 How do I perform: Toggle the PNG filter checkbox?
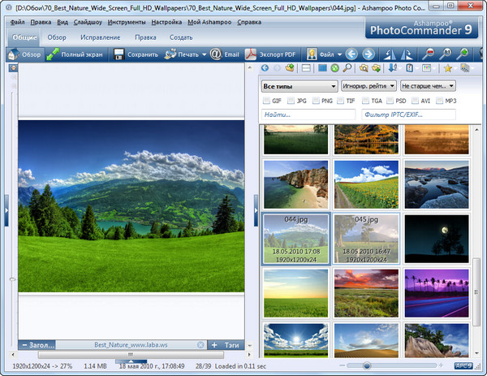tap(315, 101)
